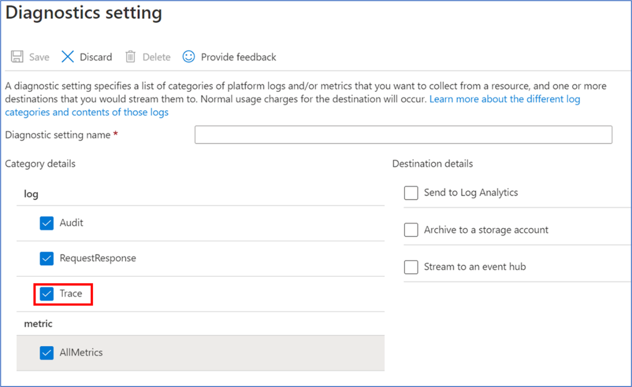This screenshot has width=632, height=387.
Task: Open Learn more about log categories link
Action: click(x=504, y=99)
